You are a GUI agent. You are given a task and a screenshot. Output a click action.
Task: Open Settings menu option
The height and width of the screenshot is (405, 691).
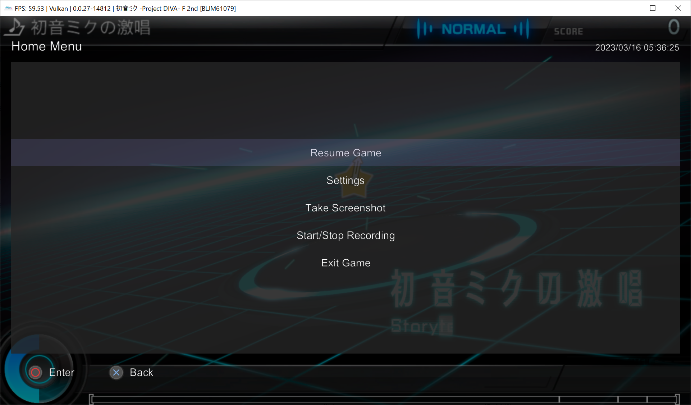pos(345,180)
